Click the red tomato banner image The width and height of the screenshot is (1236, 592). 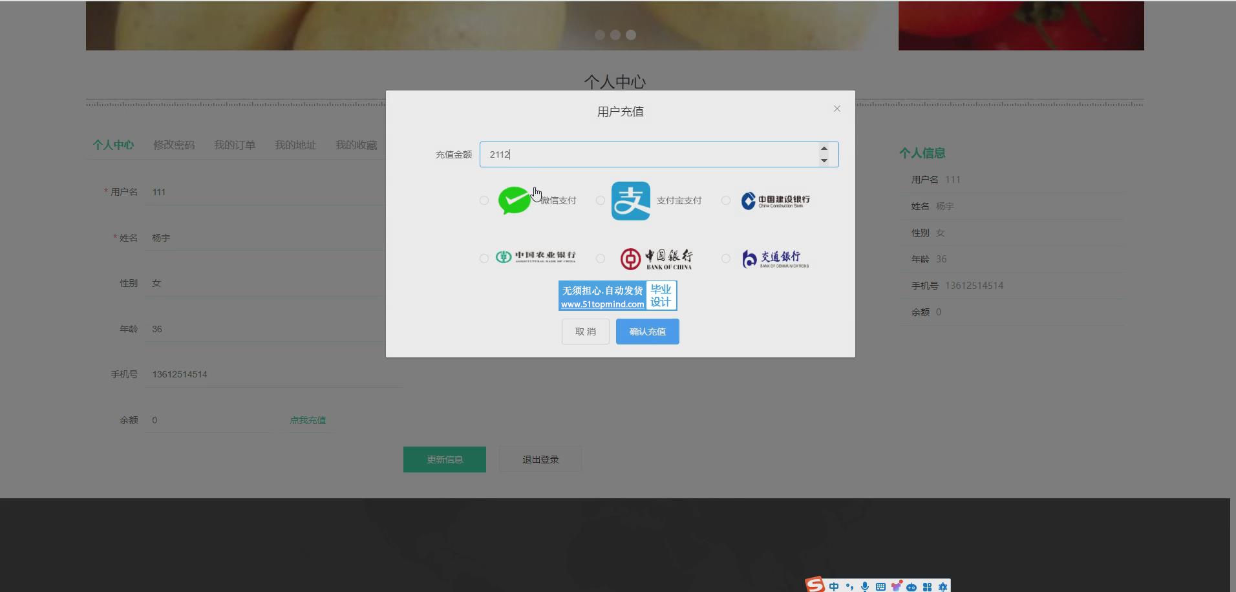coord(1021,26)
